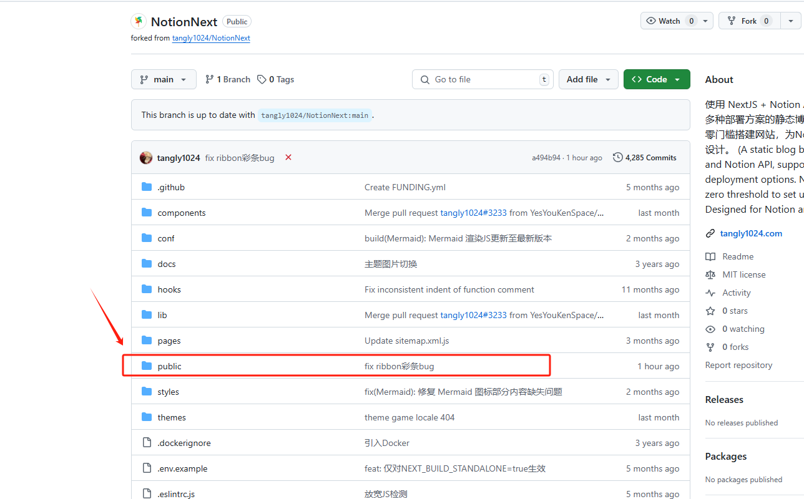Click the .github folder icon
Screen dimensions: 804x499
147,187
